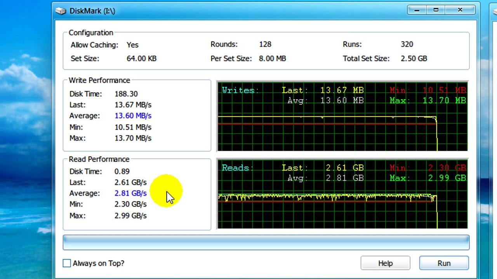
Task: Click the Total Set Size value 2.50 GB
Action: (414, 59)
